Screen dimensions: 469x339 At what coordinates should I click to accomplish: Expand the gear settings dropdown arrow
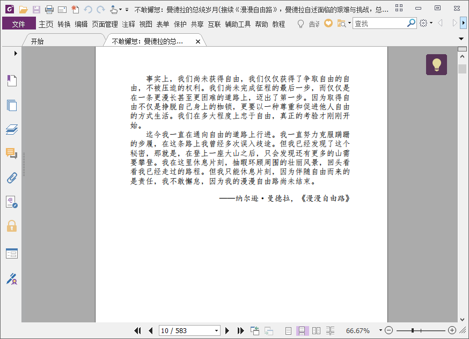431,23
